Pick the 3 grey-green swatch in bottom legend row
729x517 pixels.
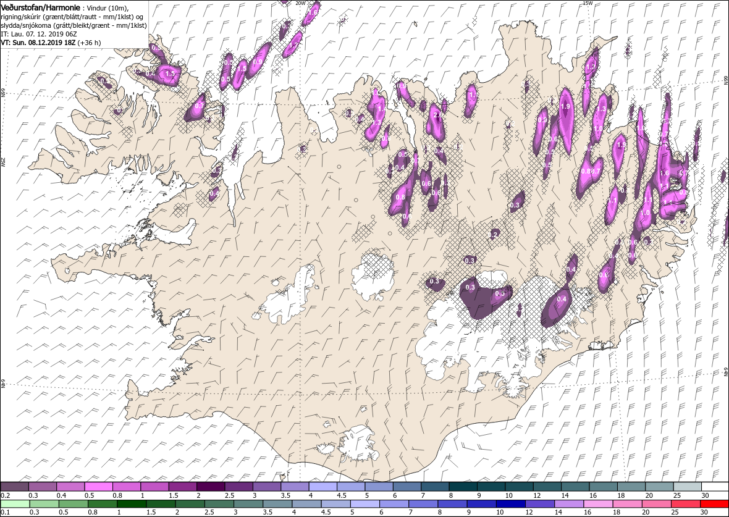(248, 504)
